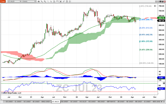Viewport: 166px width, 104px height.
Task: Click the first grey link square in title bar
Action: point(156,2)
